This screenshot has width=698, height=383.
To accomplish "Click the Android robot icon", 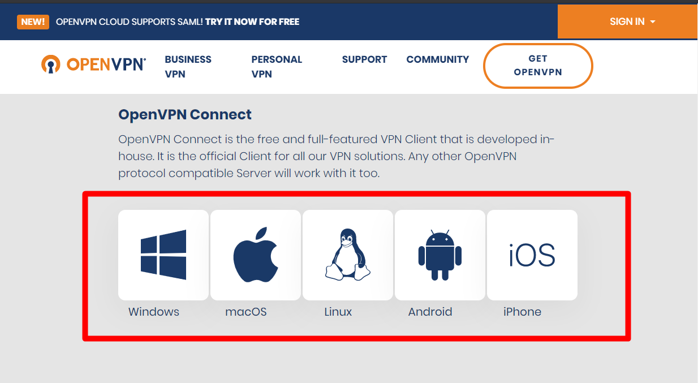I will pyautogui.click(x=440, y=255).
